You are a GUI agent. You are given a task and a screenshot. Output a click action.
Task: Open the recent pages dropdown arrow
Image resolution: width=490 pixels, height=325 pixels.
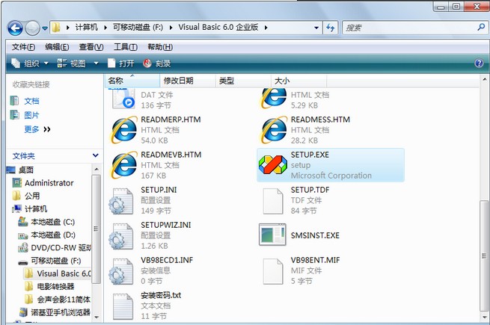click(45, 28)
